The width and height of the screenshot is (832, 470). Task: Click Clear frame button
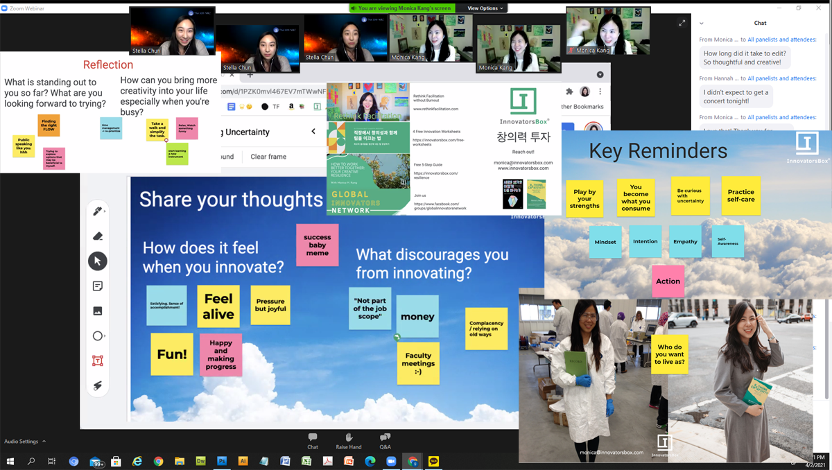(x=268, y=157)
